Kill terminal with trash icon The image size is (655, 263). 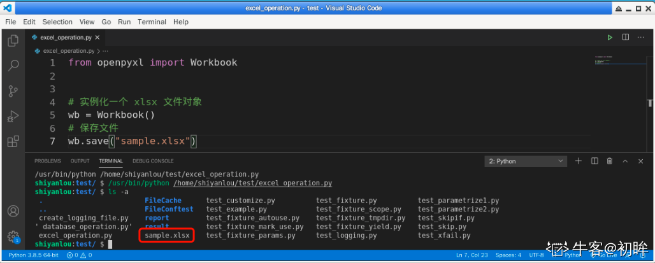[610, 161]
